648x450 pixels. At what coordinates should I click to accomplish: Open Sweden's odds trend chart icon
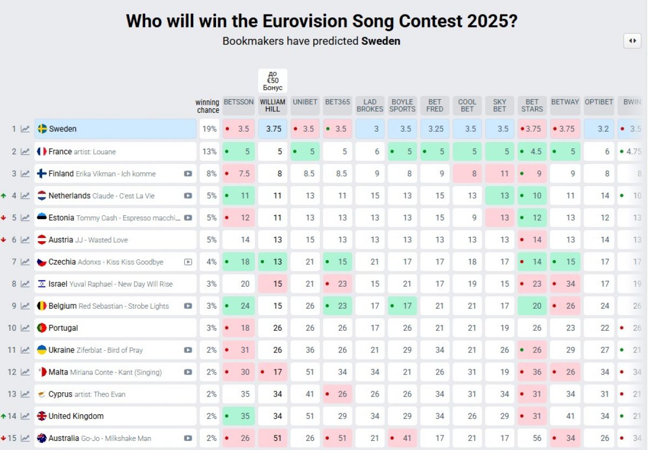pyautogui.click(x=25, y=129)
